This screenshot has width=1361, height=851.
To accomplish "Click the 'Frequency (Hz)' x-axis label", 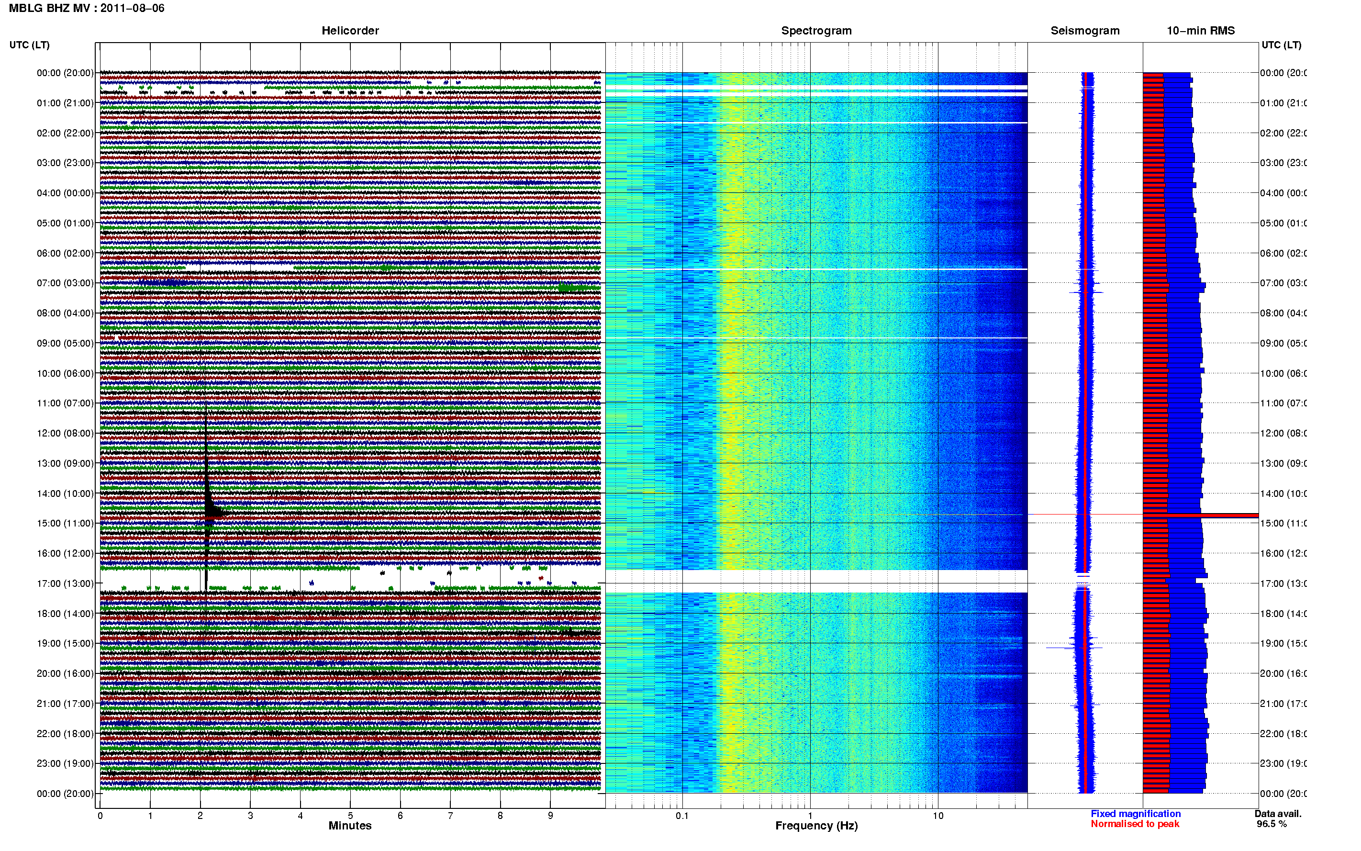I will tap(816, 826).
